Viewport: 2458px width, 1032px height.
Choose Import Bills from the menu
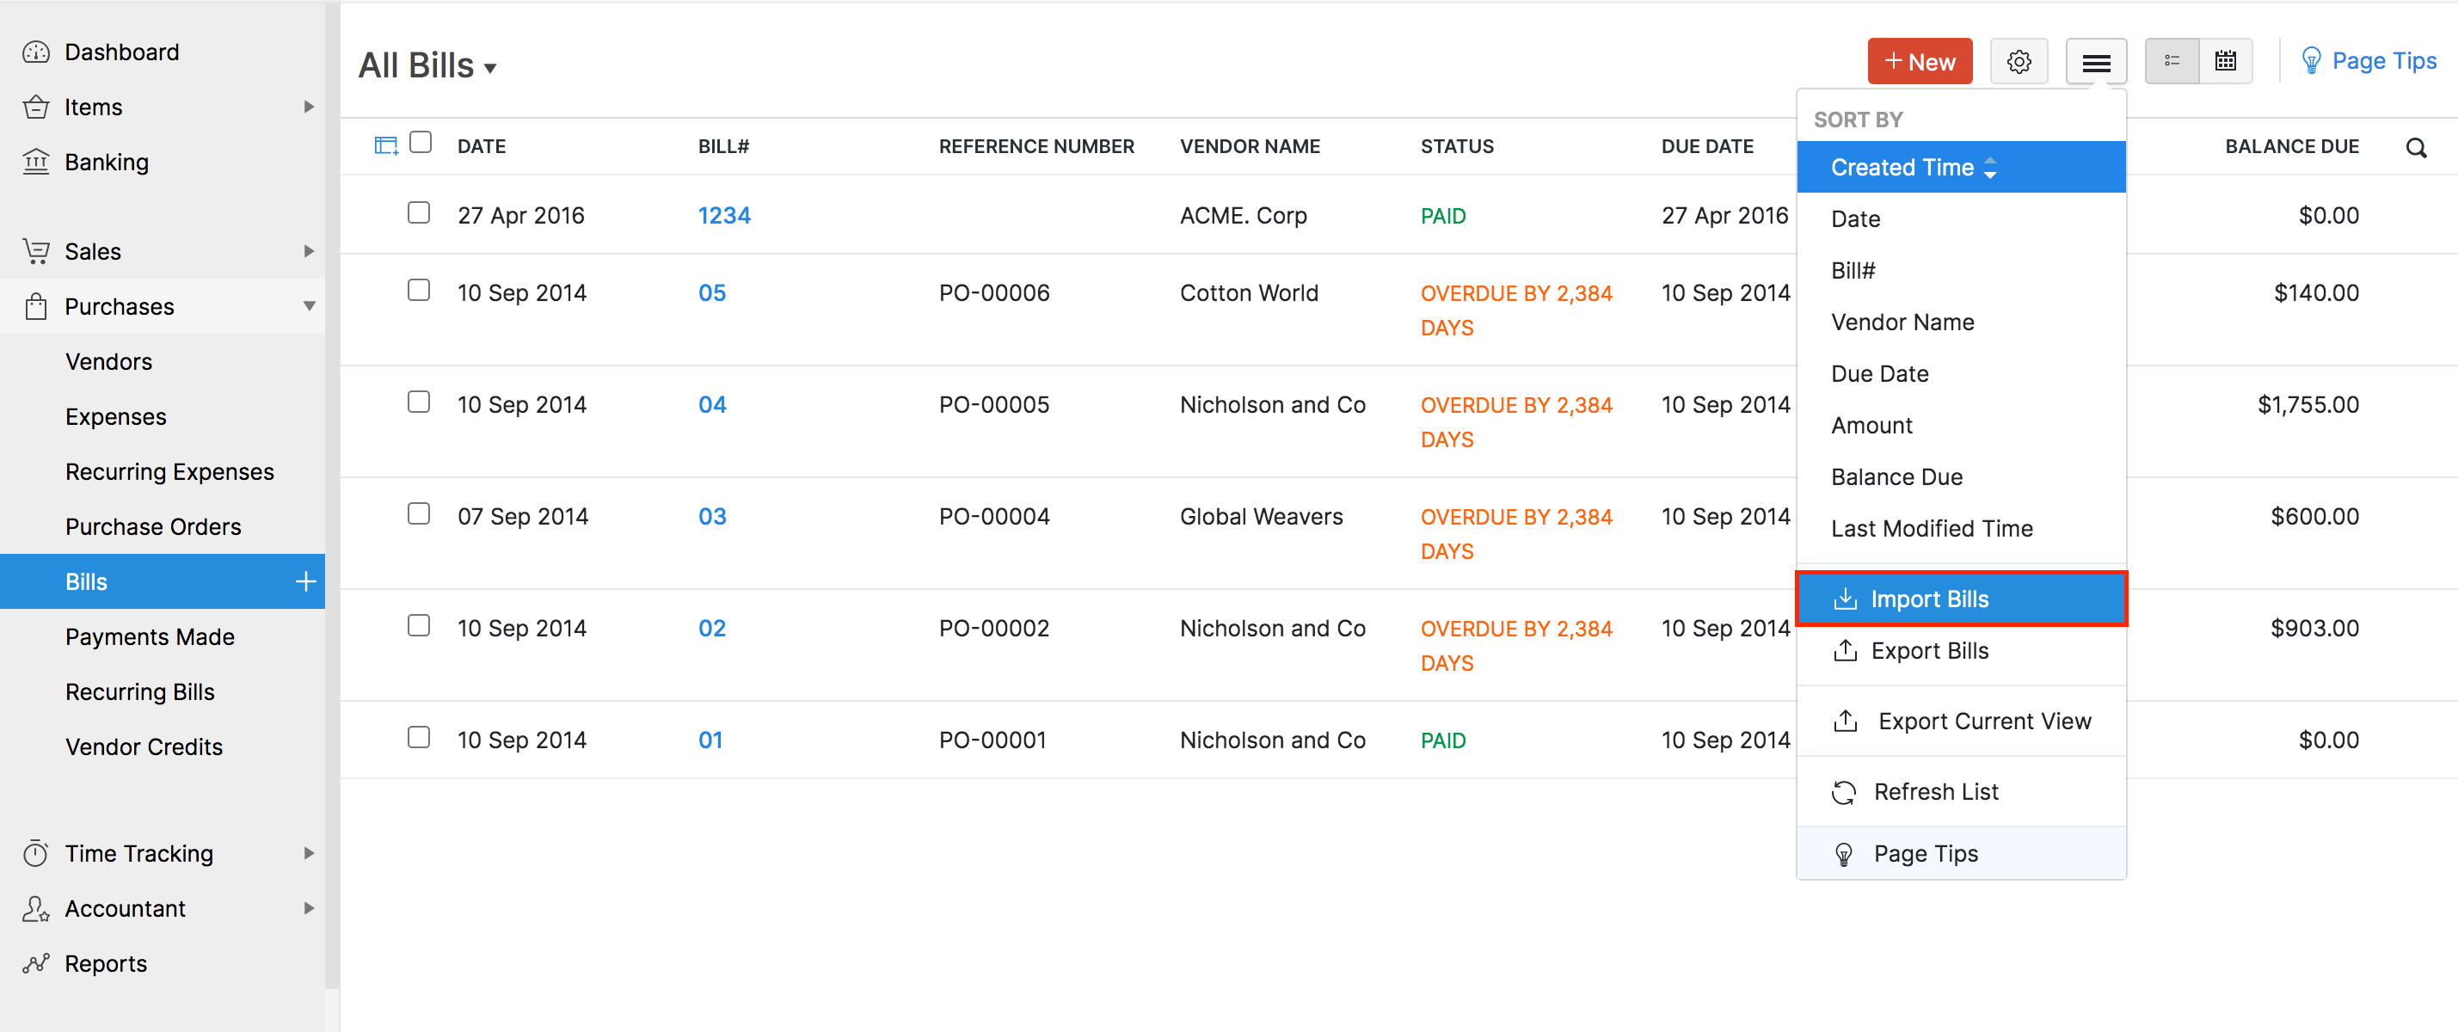pyautogui.click(x=1929, y=599)
